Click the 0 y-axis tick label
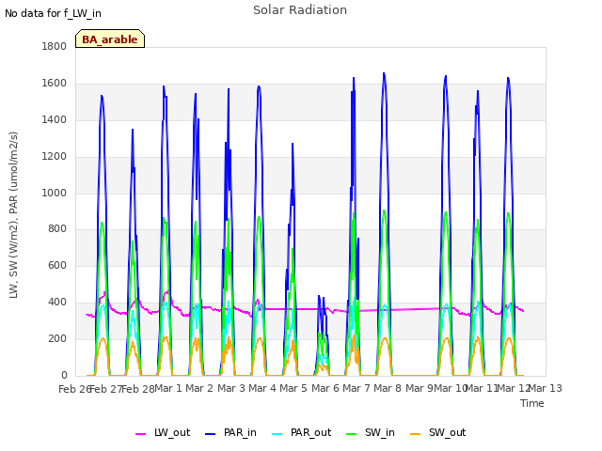The height and width of the screenshot is (451, 602). 64,375
